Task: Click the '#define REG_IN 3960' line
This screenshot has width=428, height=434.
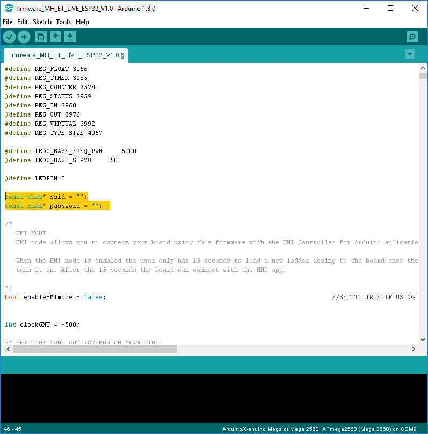Action: click(x=40, y=105)
